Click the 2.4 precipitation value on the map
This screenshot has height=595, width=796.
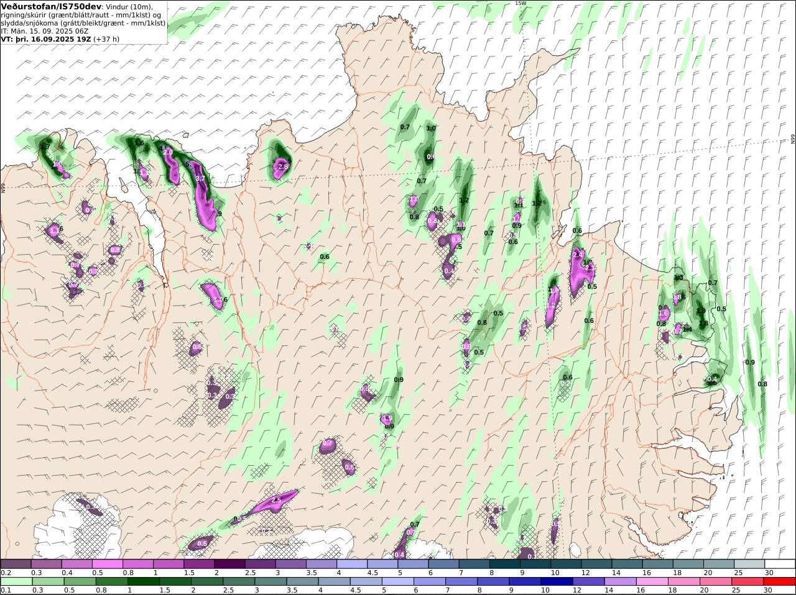(x=578, y=255)
